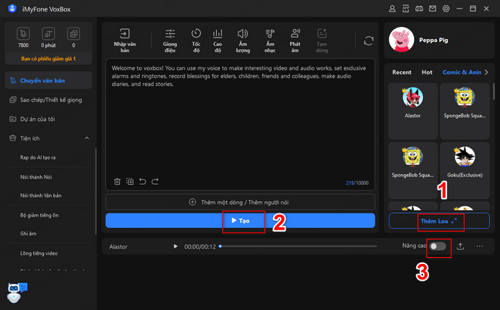Click the Peppa Pig voice name

tap(433, 40)
